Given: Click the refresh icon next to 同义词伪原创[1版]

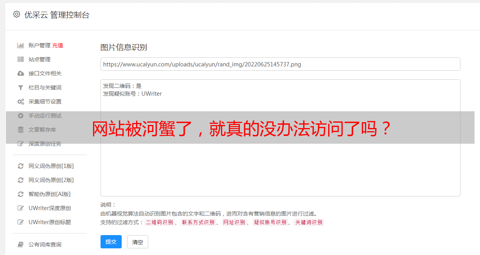Looking at the screenshot, I should 21,166.
